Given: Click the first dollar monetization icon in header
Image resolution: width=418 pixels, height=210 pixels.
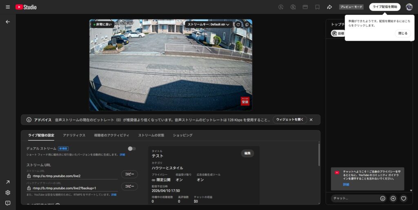Looking at the screenshot, I should pyautogui.click(x=281, y=7).
